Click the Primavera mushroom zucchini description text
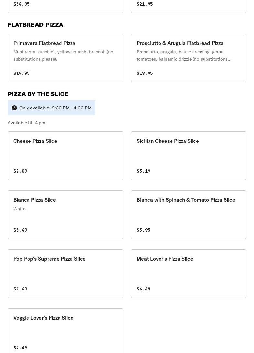 pyautogui.click(x=63, y=55)
